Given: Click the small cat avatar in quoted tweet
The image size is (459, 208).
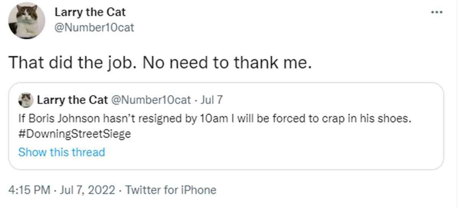Looking at the screenshot, I should click(x=26, y=100).
